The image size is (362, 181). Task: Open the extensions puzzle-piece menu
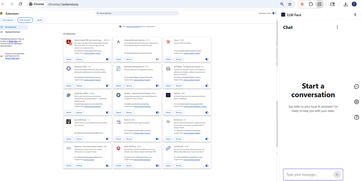[311, 4]
